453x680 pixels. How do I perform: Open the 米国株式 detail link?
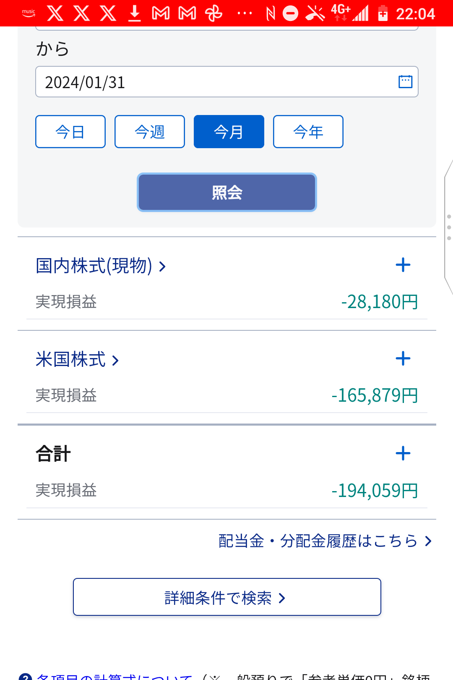[x=78, y=359]
